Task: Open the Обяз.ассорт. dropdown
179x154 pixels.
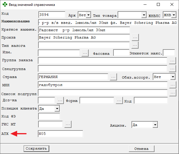Action: 173,77
